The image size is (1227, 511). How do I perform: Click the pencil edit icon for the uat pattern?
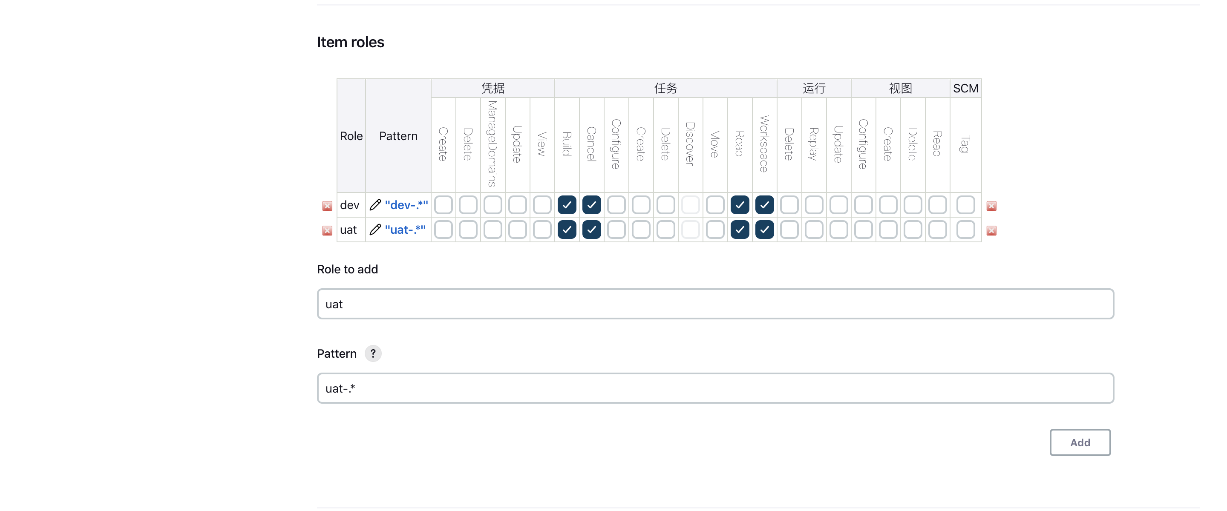[375, 230]
